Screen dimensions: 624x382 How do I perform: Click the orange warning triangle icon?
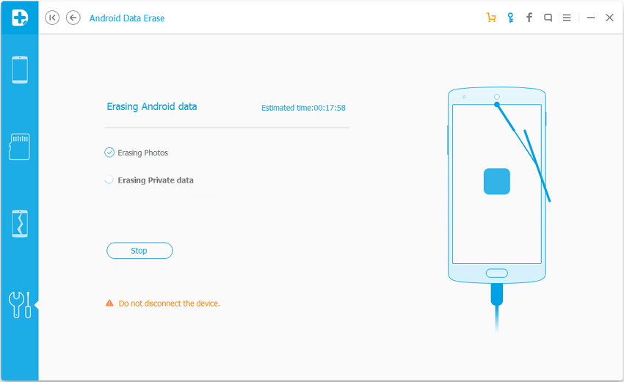coord(109,304)
